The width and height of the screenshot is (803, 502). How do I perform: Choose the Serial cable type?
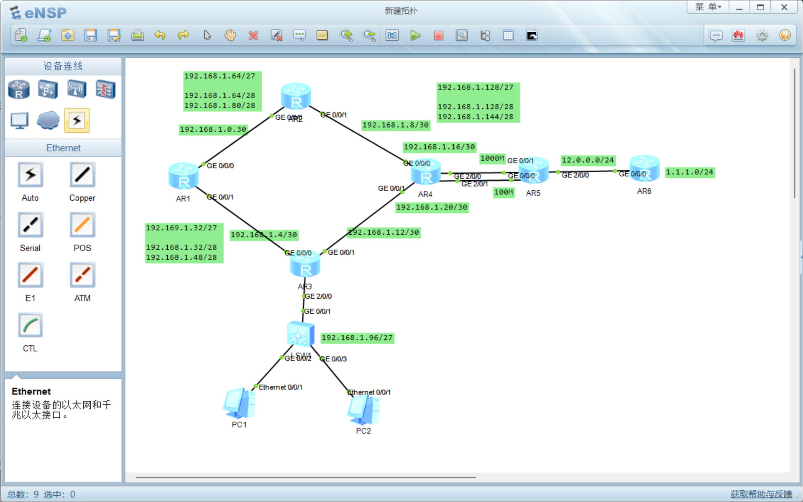[30, 225]
